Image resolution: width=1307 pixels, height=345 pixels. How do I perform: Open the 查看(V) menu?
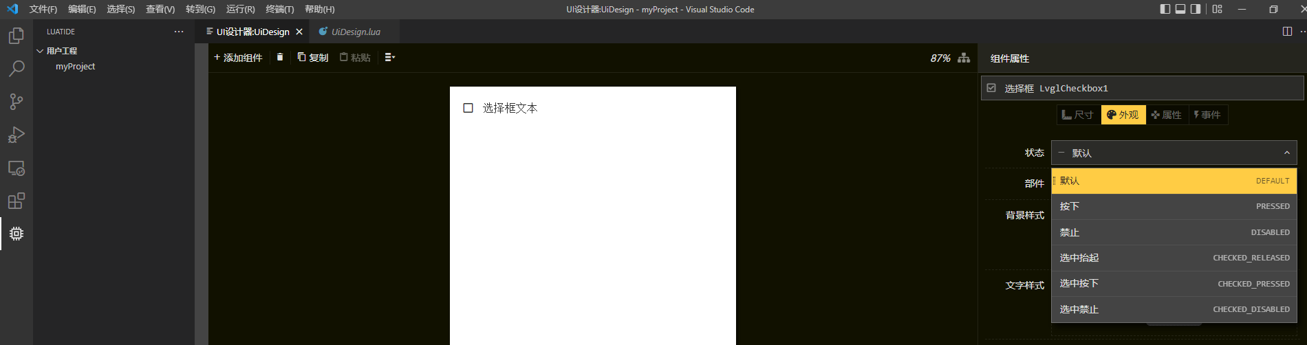[x=160, y=9]
